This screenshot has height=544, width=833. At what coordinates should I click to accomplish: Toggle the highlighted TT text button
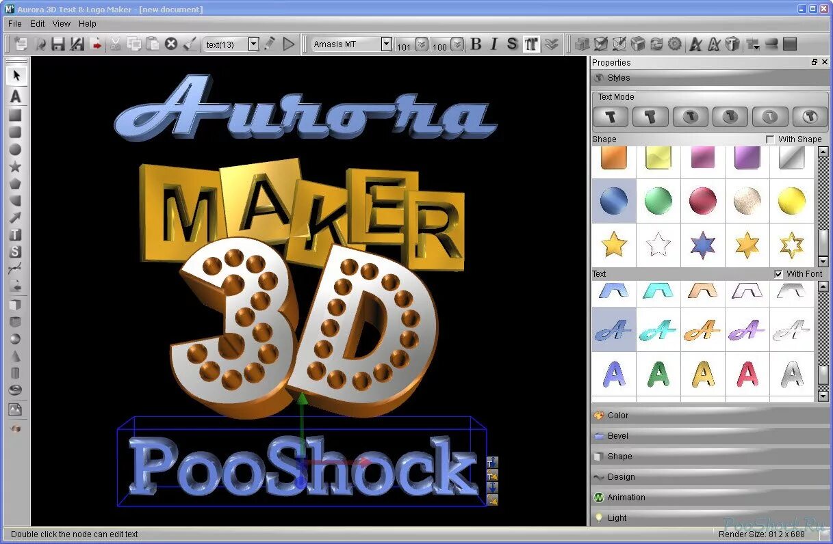pyautogui.click(x=531, y=44)
